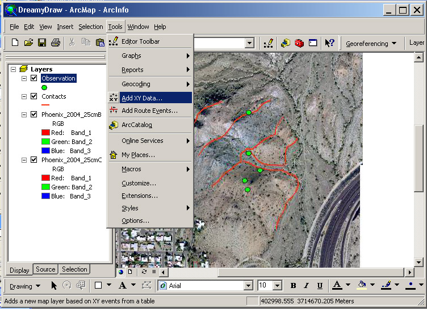Switch to the Source tab
This screenshot has height=309, width=427.
45,269
